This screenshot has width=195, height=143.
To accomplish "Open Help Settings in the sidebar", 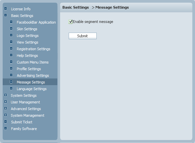I will pyautogui.click(x=27, y=56).
